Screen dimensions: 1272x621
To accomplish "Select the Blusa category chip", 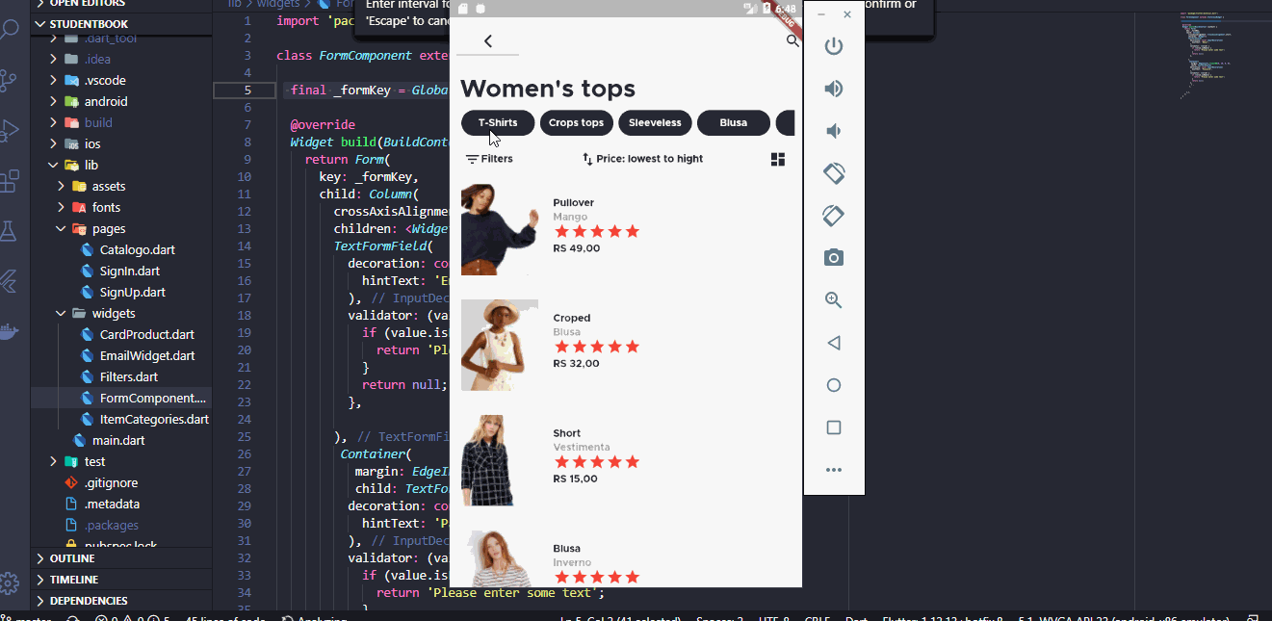I will (x=734, y=122).
